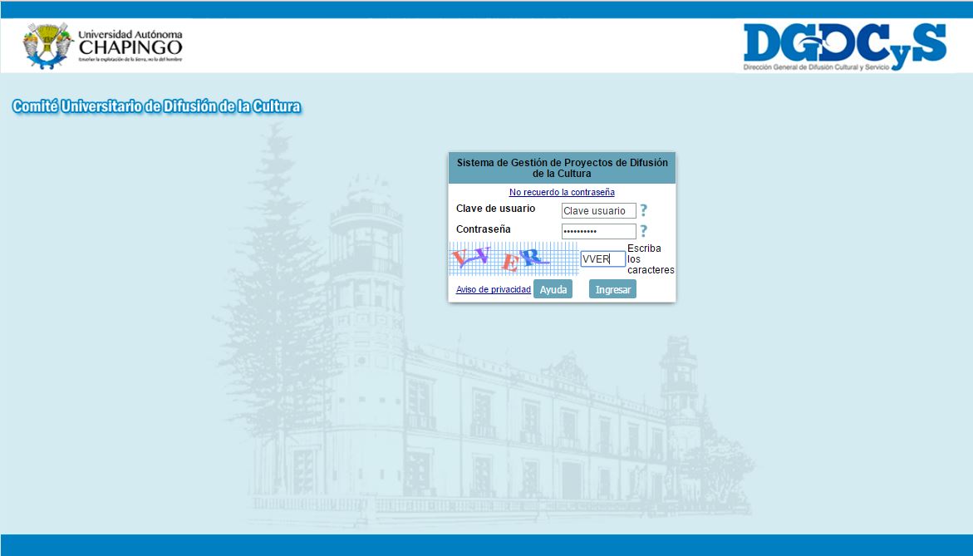Click the captcha text field containing VVER

click(602, 259)
